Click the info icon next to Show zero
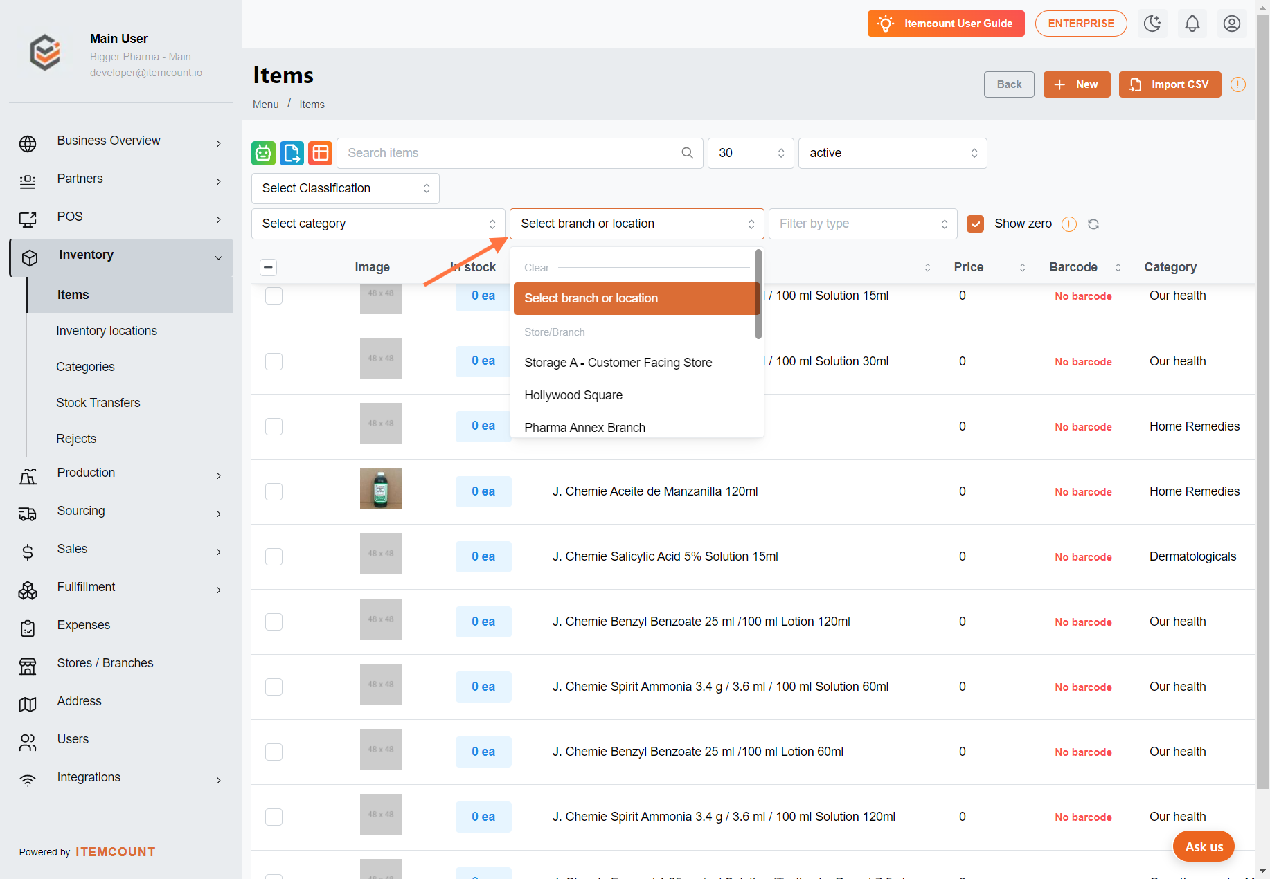The height and width of the screenshot is (879, 1270). tap(1069, 224)
